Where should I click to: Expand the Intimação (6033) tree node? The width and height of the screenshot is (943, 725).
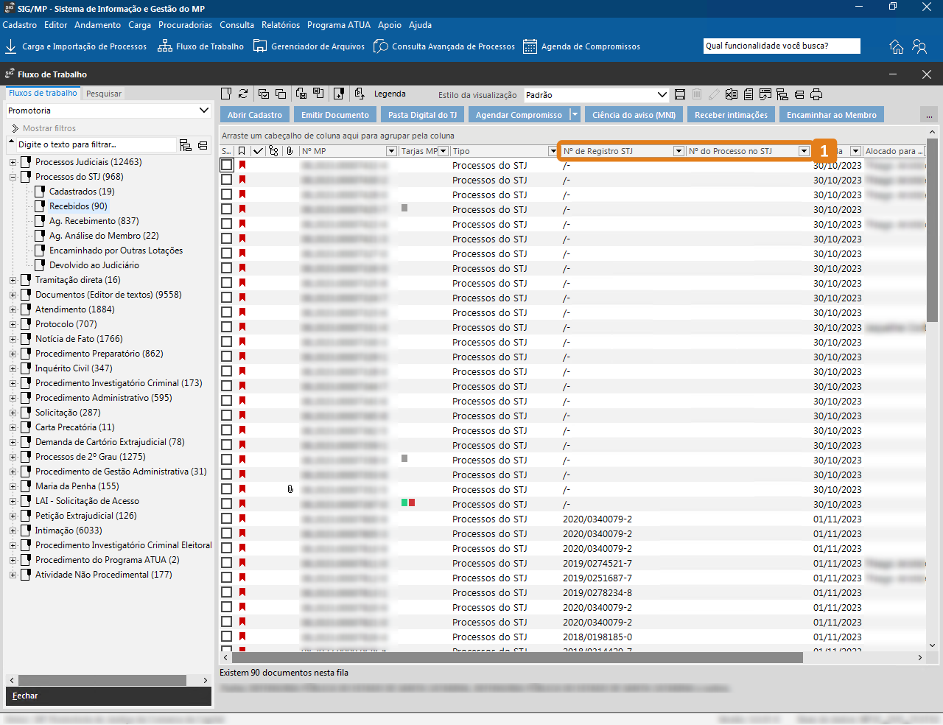(x=13, y=530)
